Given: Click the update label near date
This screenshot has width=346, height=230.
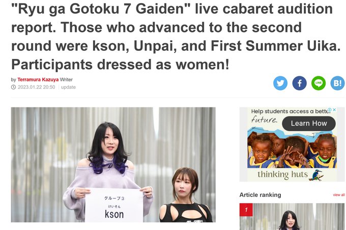Looking at the screenshot, I should click(x=68, y=87).
